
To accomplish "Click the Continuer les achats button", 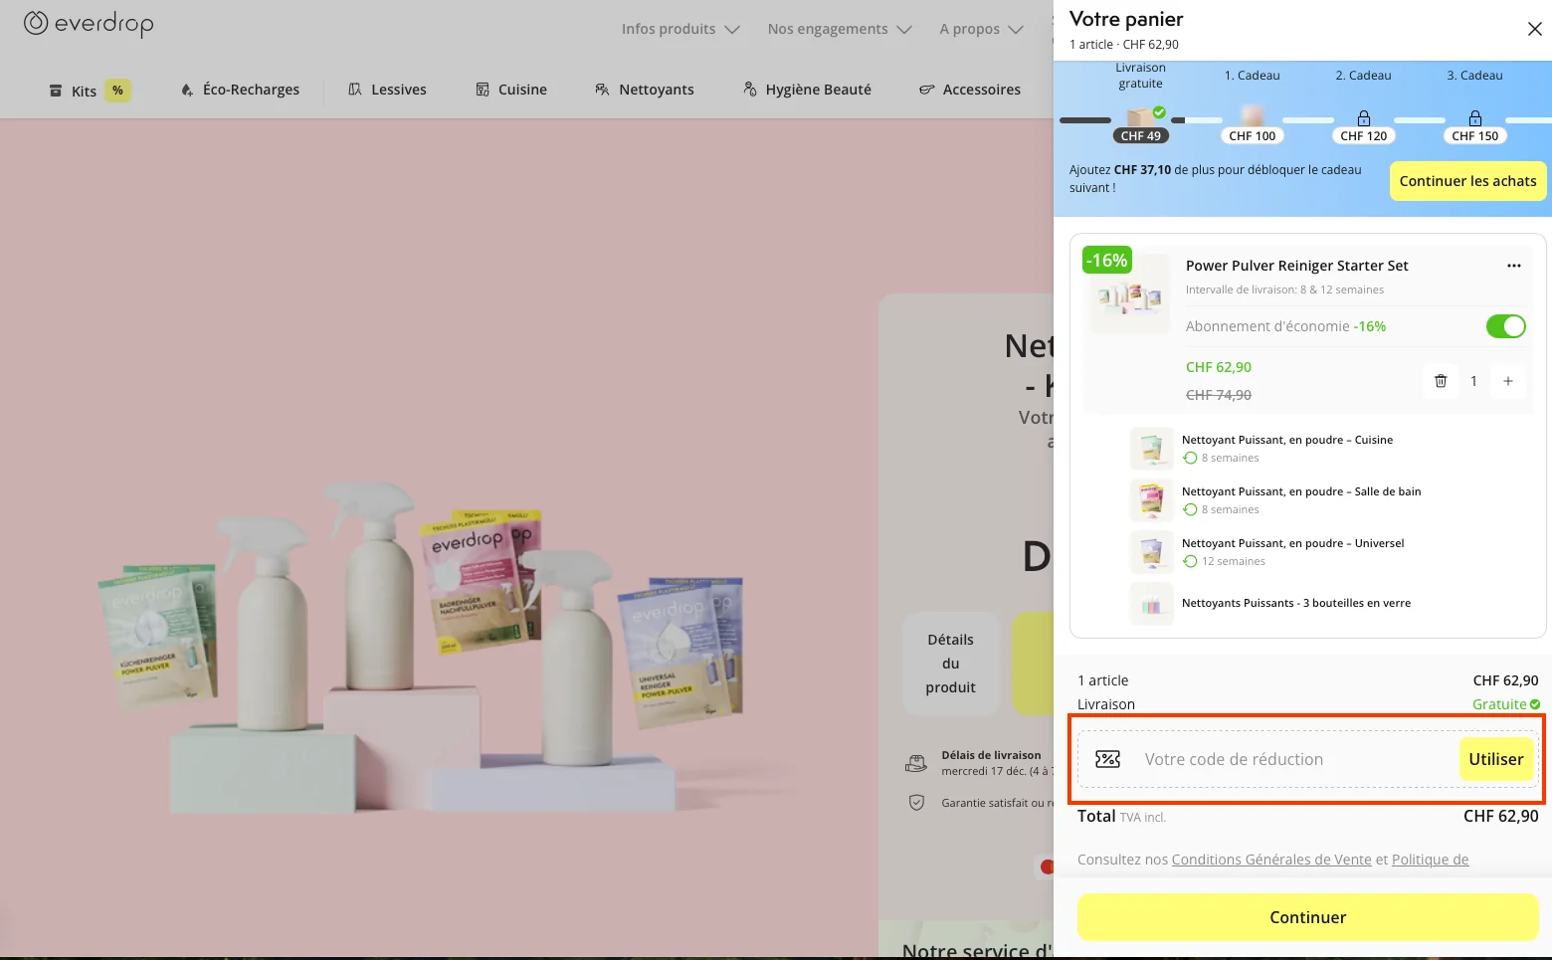I will 1467,181.
